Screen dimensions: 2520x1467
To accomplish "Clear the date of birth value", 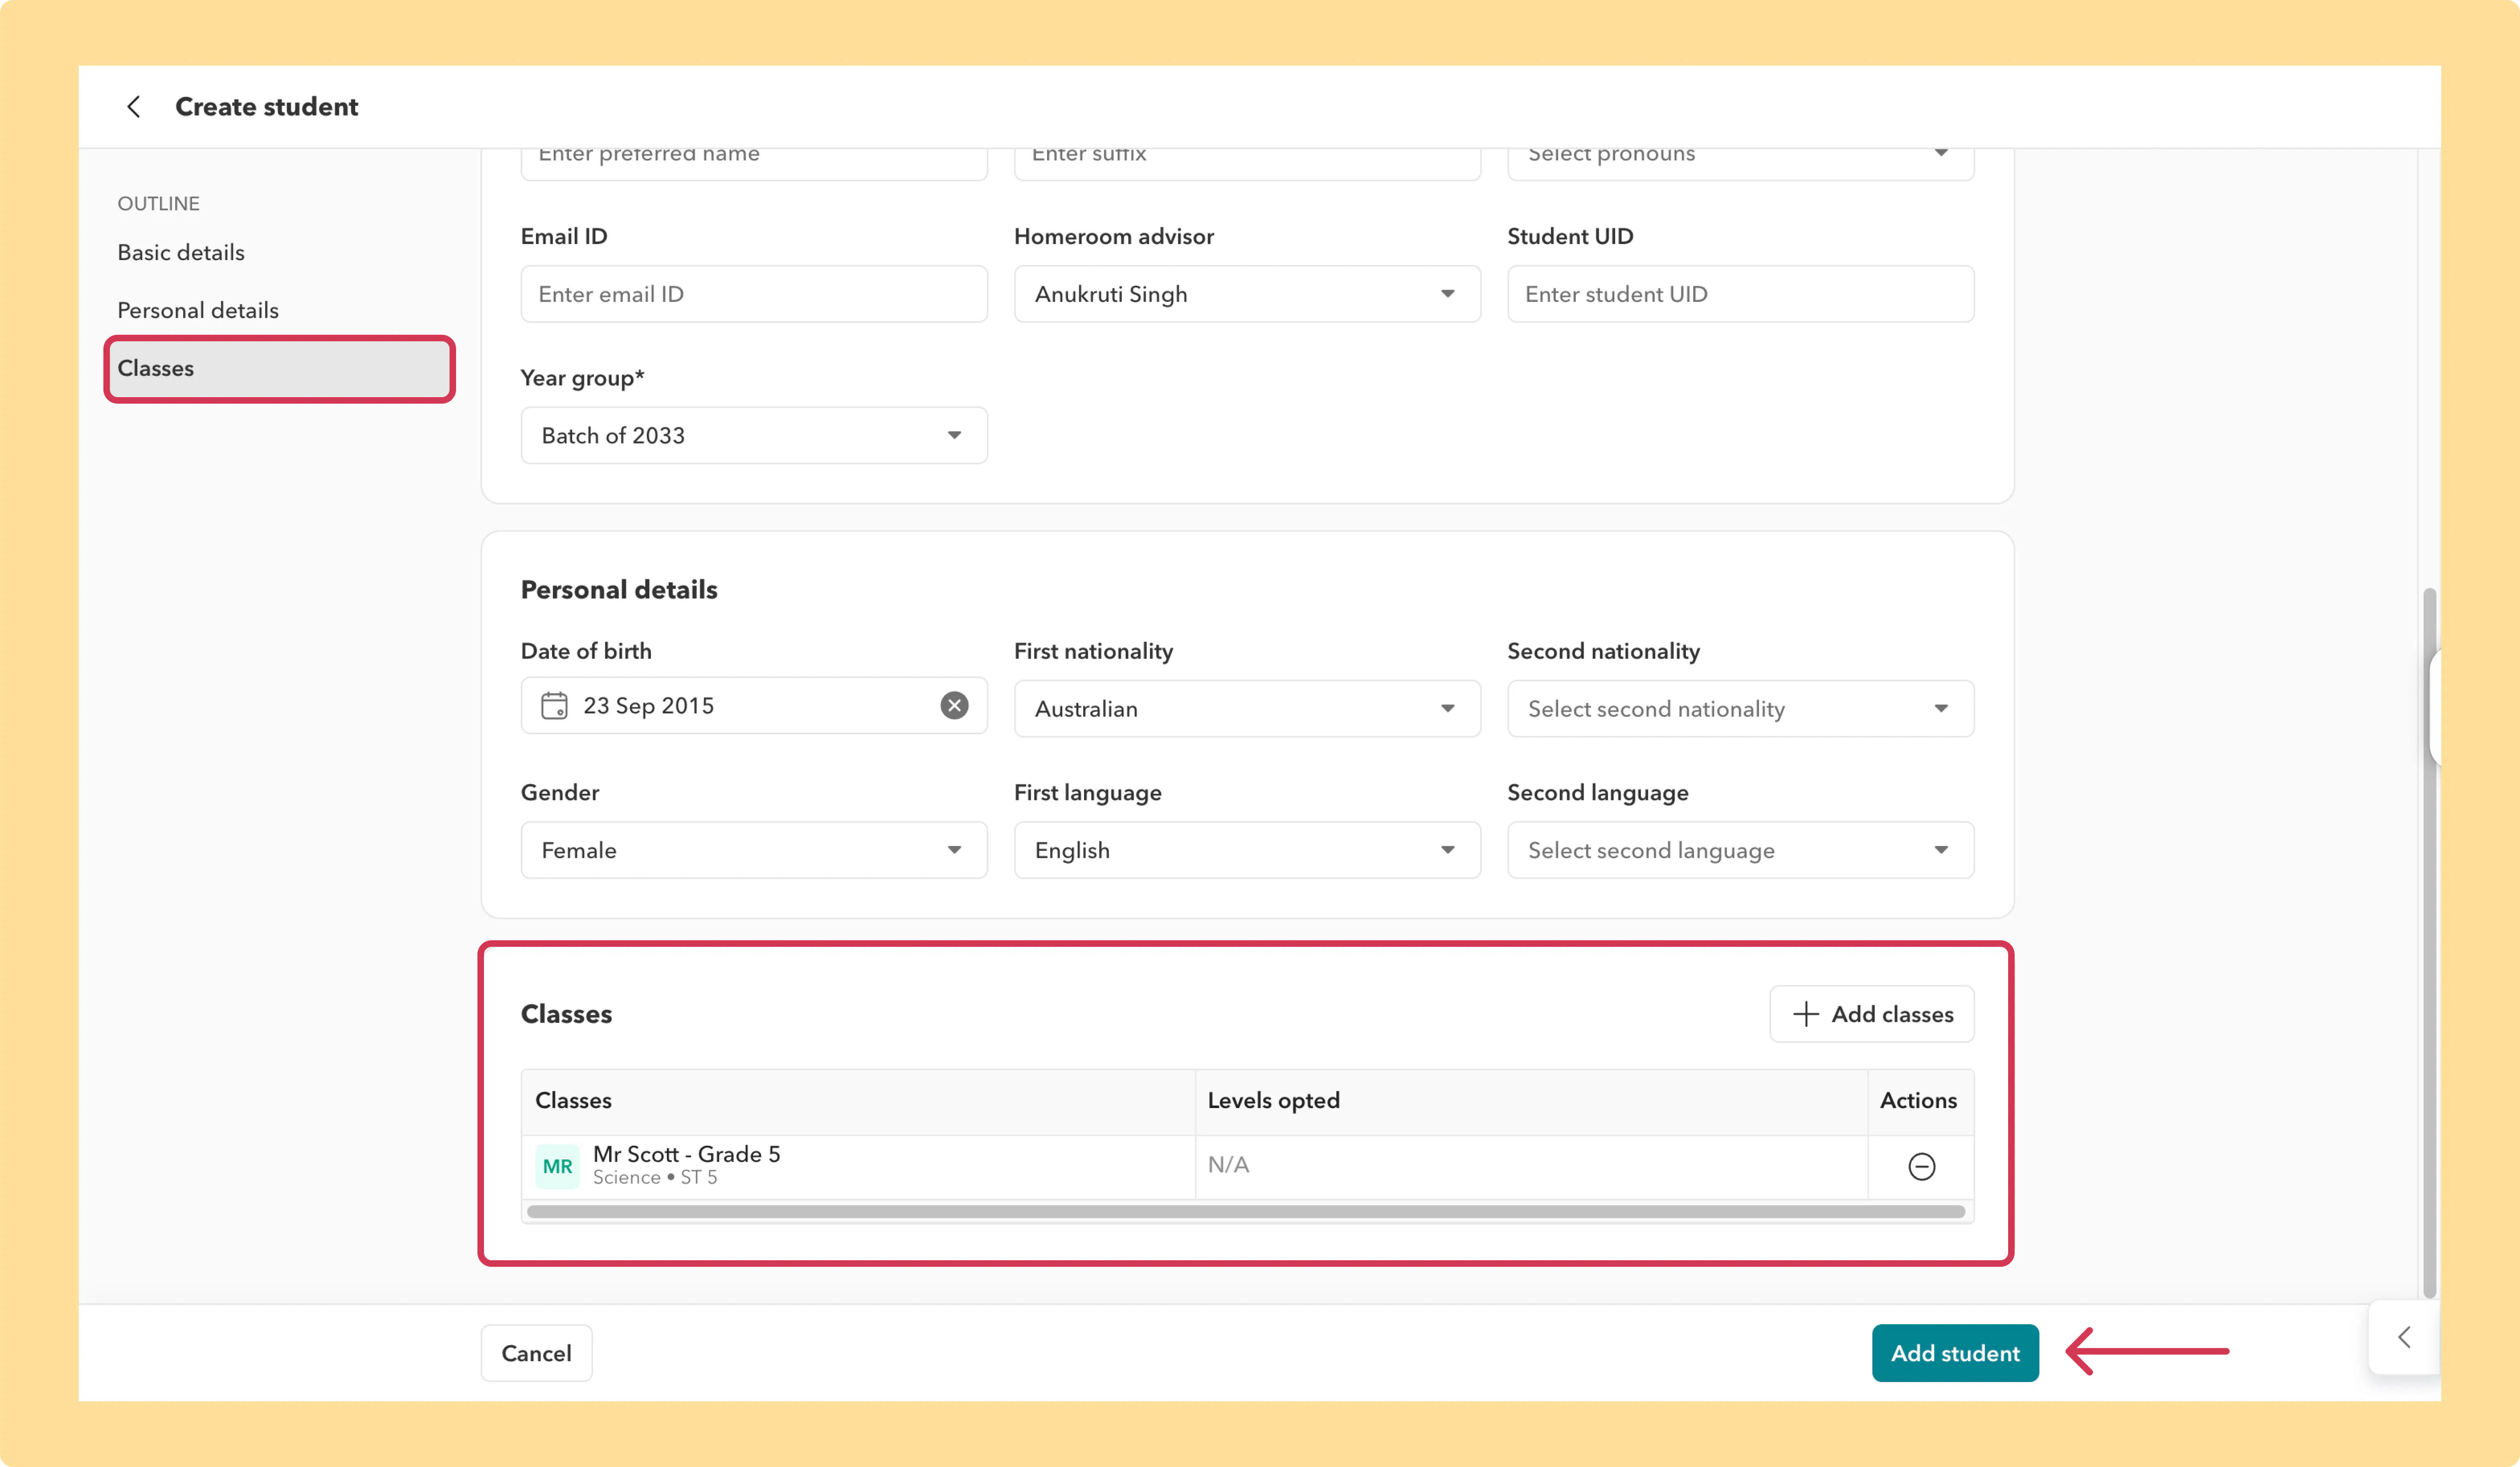I will 954,706.
